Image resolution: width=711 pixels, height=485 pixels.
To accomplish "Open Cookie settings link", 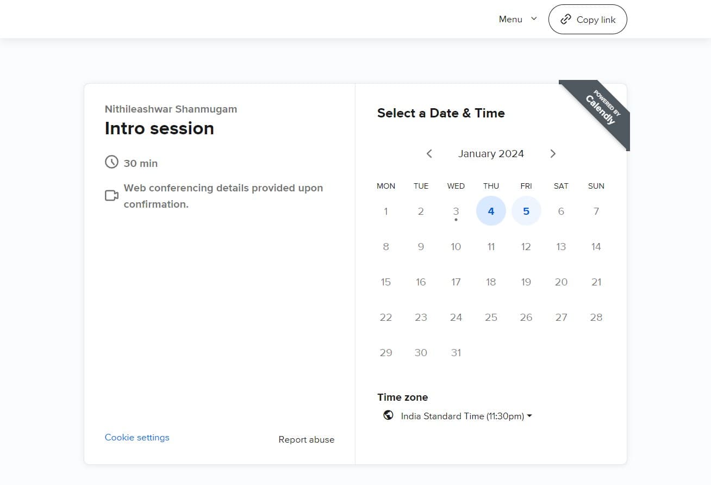I will click(137, 438).
